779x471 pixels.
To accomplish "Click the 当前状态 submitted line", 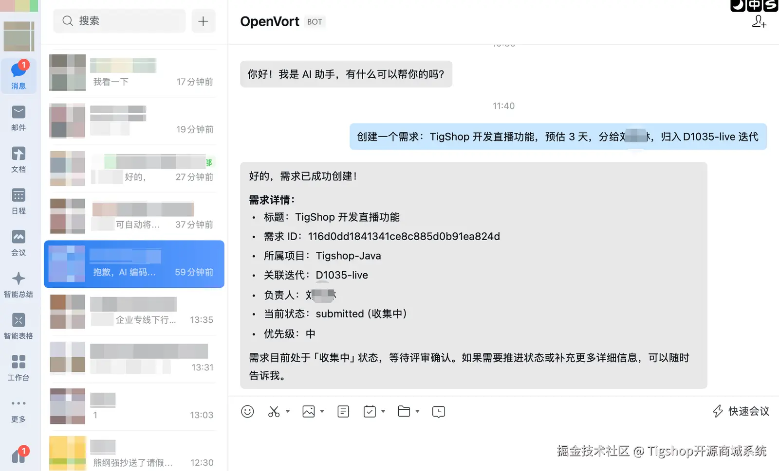I will click(335, 314).
